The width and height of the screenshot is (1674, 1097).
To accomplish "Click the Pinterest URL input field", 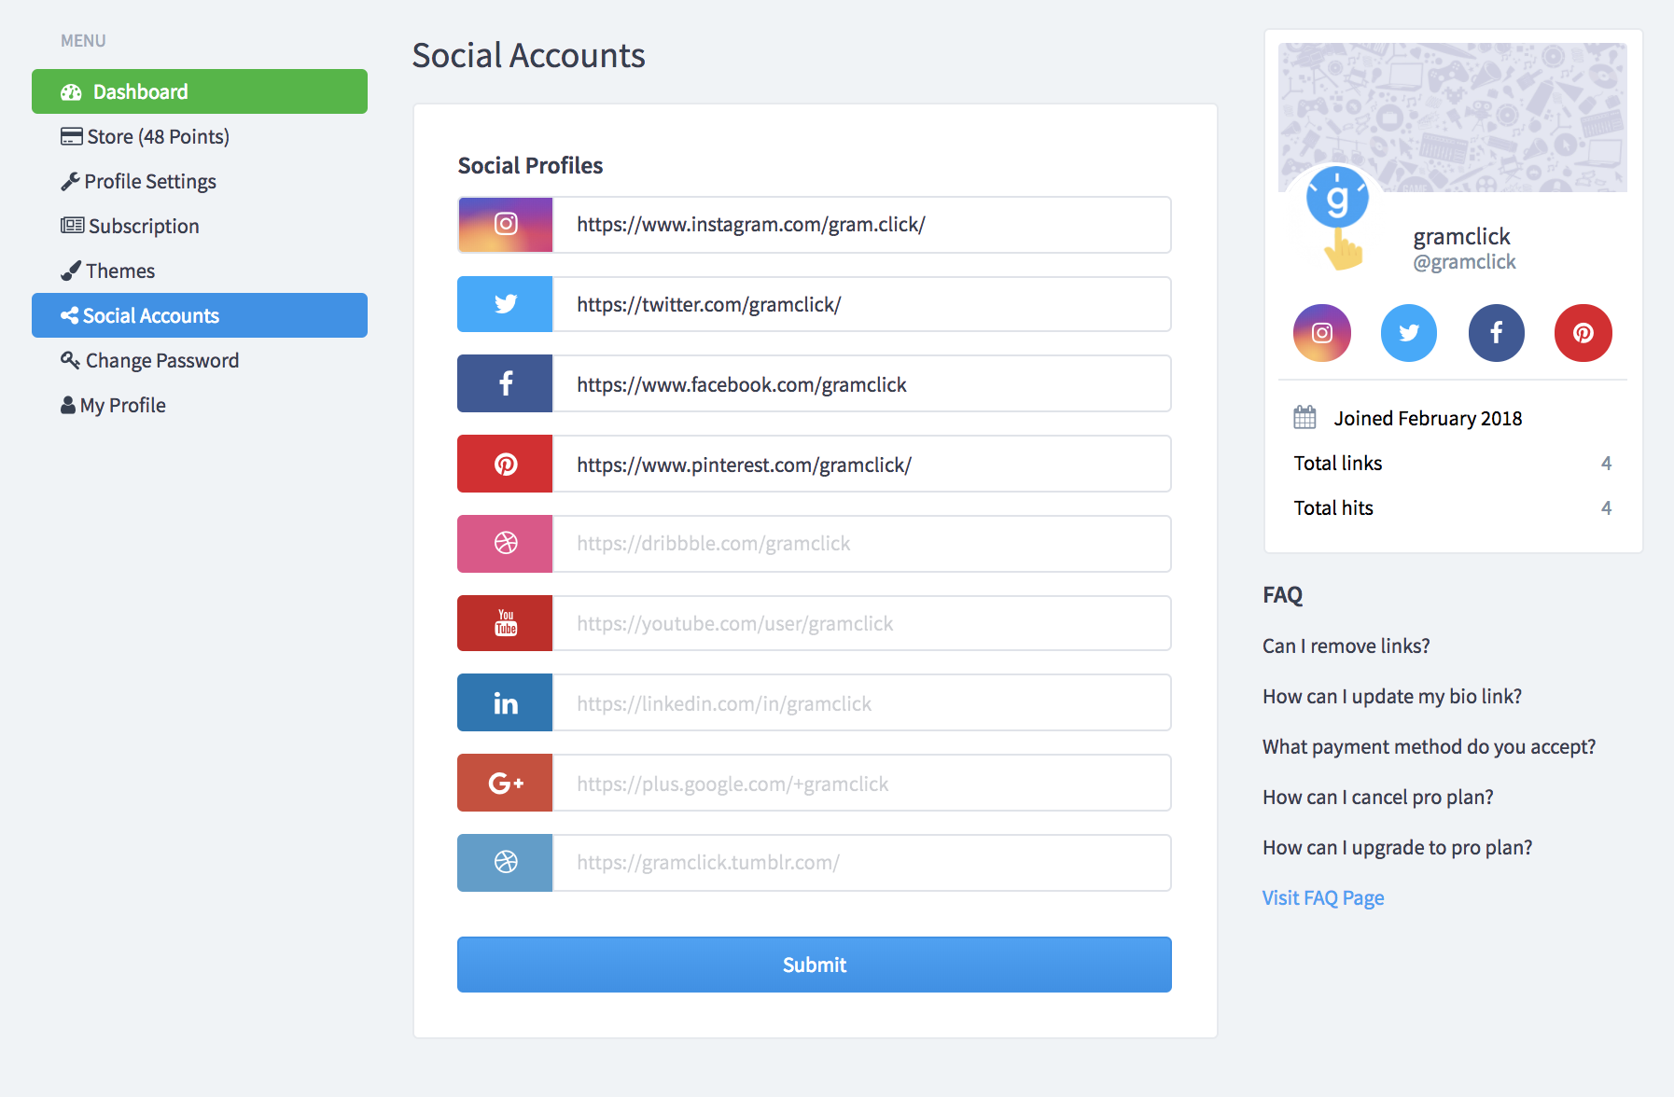I will coord(861,464).
